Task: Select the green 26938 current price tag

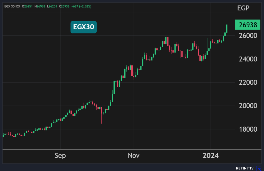Action: (x=248, y=25)
